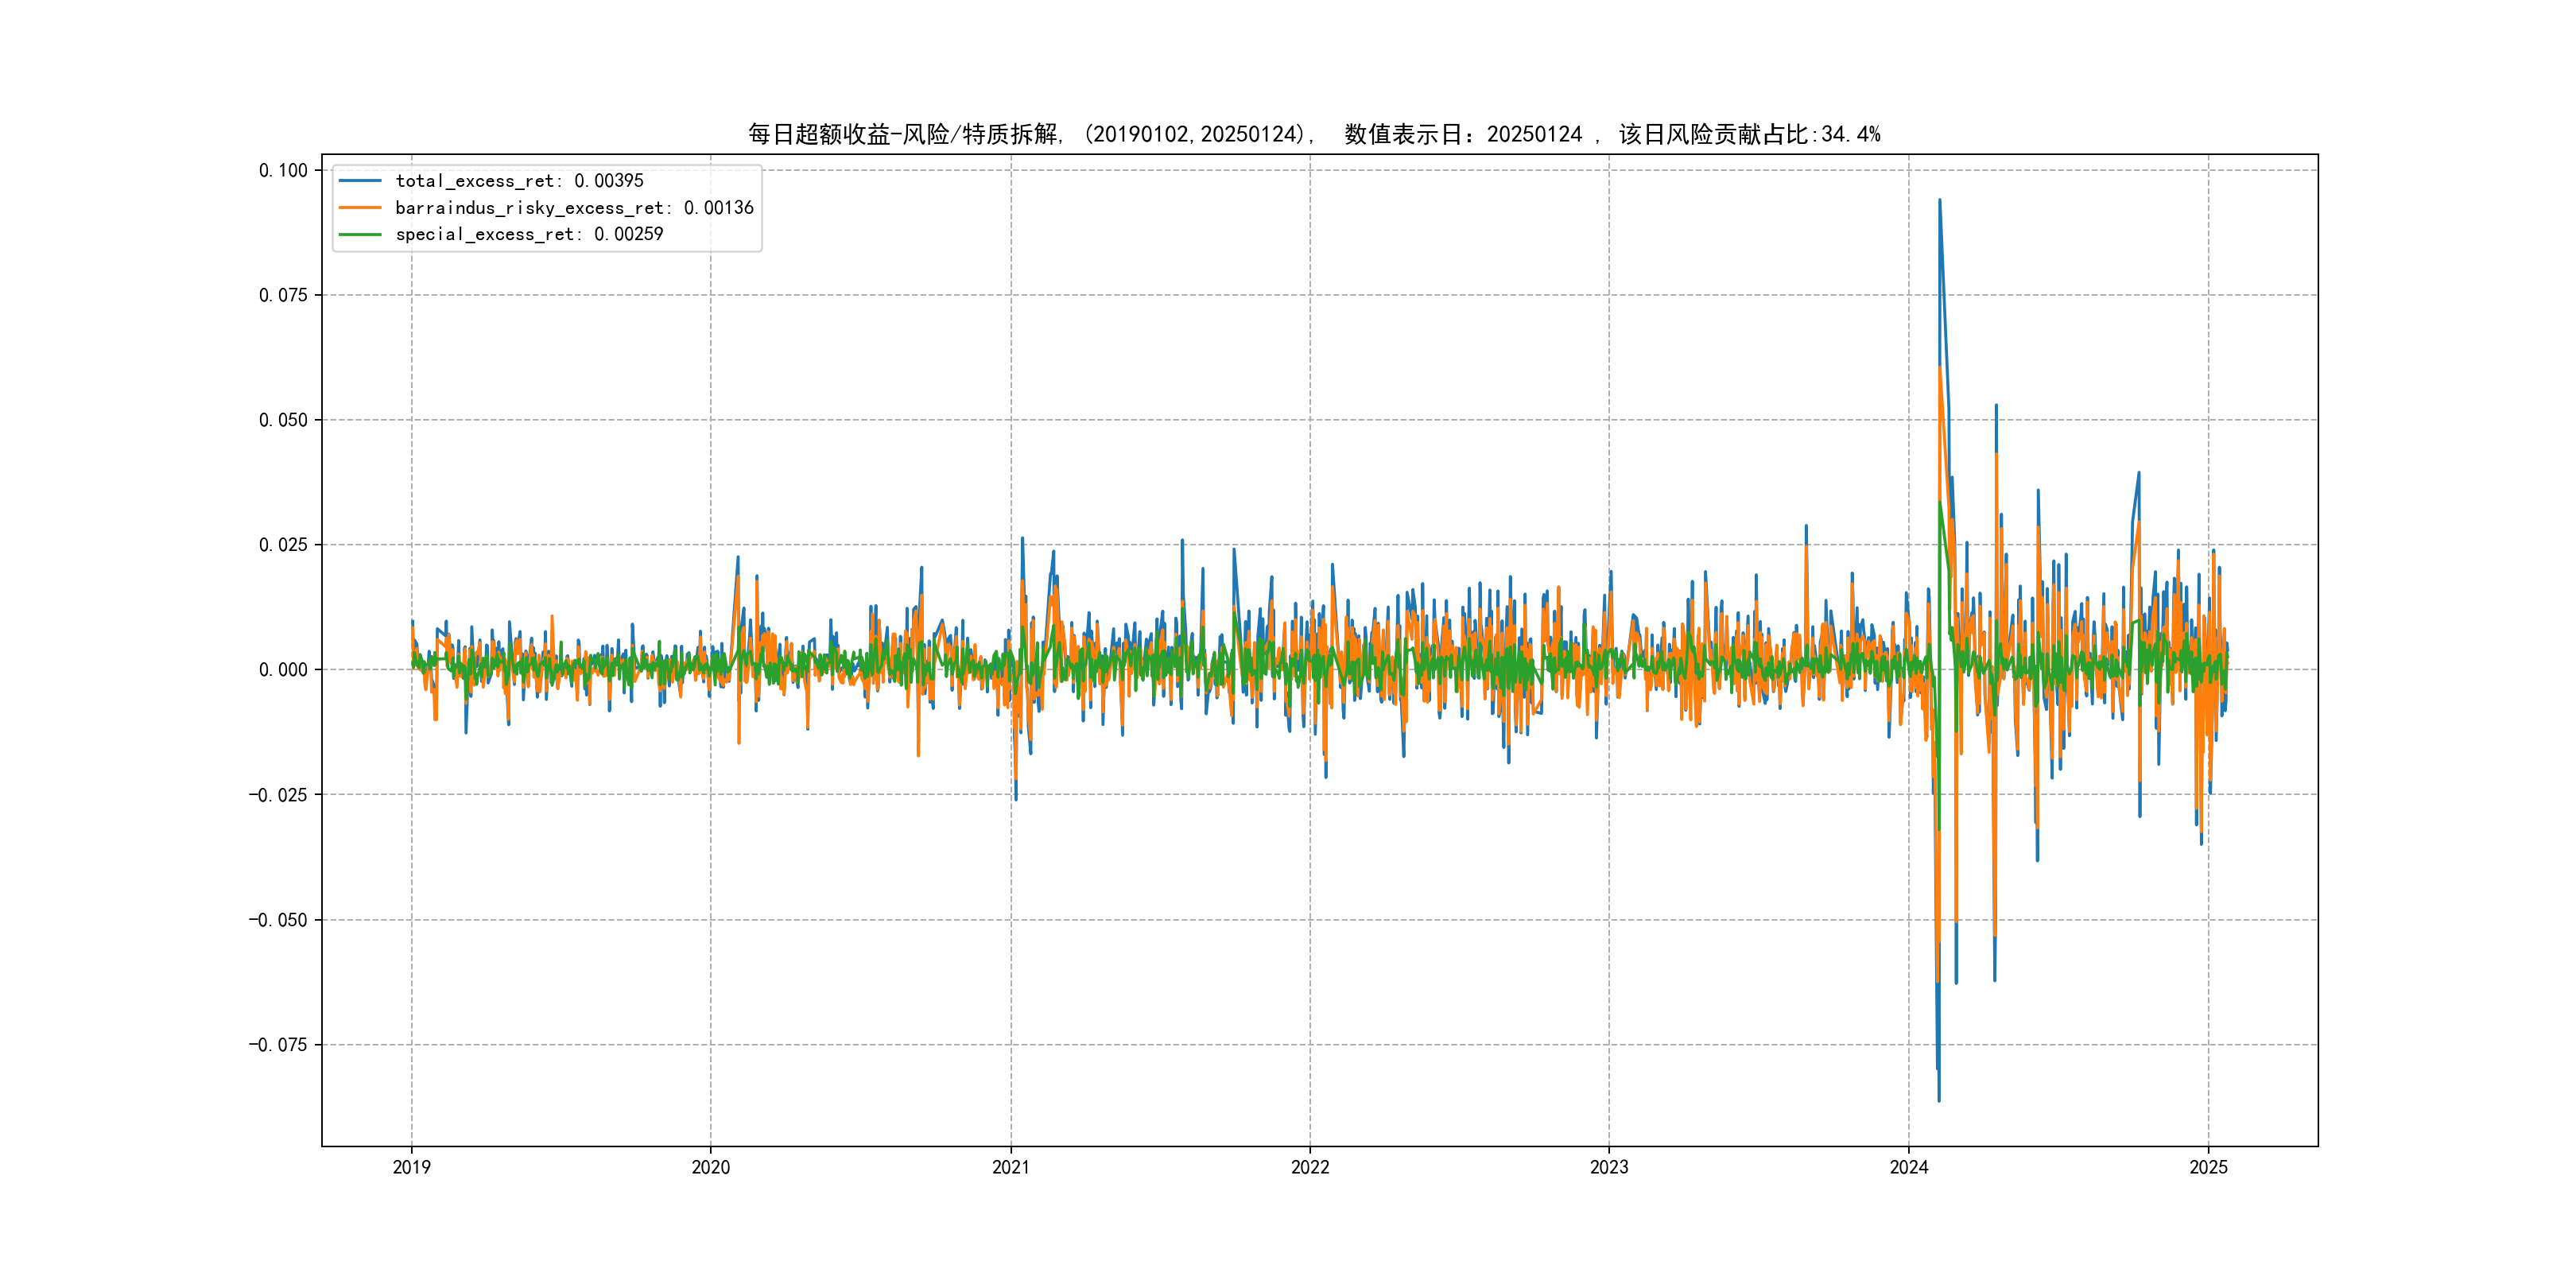The image size is (2576, 1288).
Task: Select the total_excess_ret: 0.00395 legend label
Action: [x=519, y=181]
